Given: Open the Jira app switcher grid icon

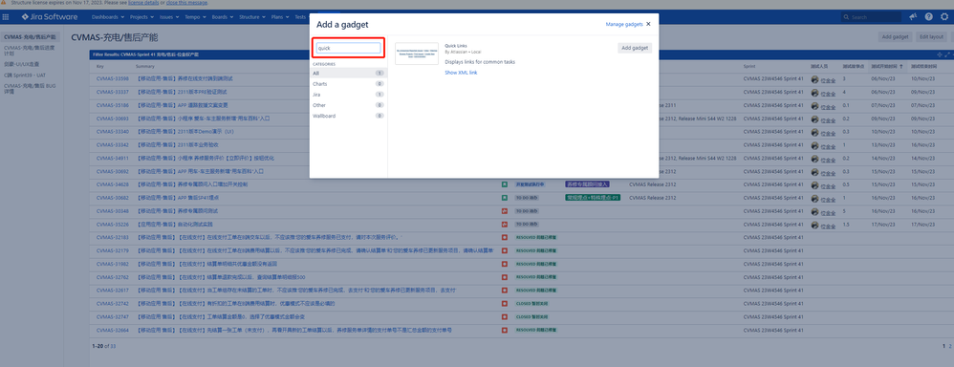Looking at the screenshot, I should coord(6,17).
